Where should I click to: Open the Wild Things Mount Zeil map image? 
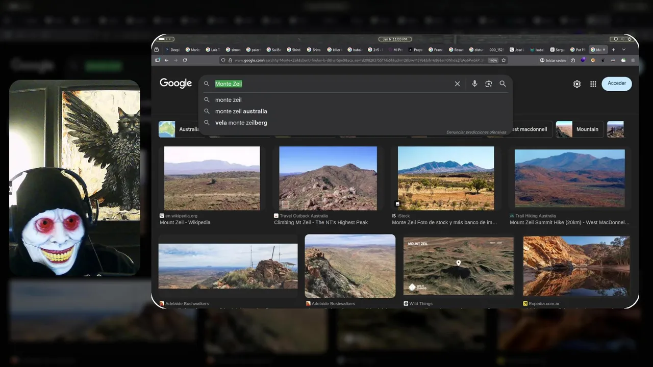tap(459, 266)
